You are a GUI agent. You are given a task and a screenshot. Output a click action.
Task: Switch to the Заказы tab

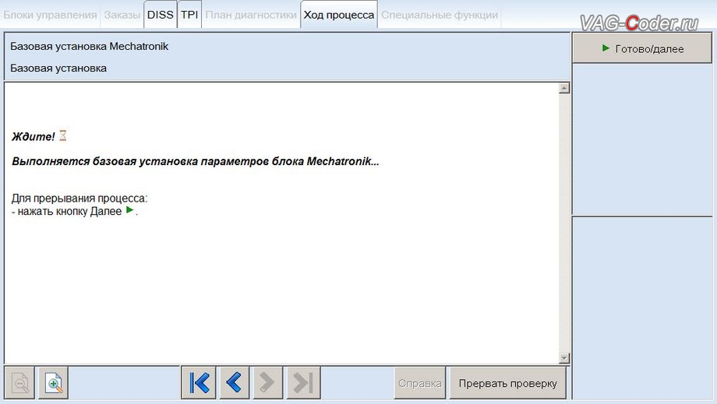click(x=122, y=15)
